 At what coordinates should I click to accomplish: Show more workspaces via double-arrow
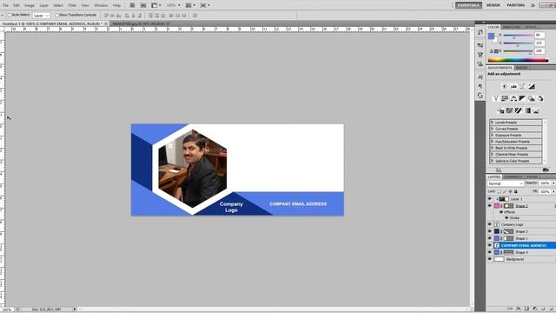533,5
